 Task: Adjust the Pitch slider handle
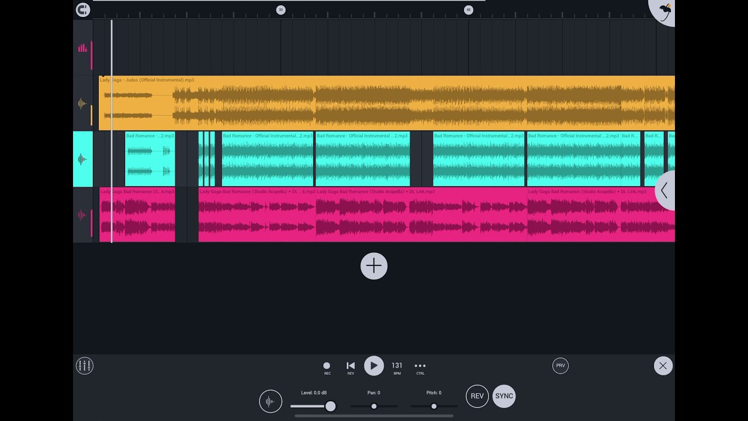[x=434, y=406]
